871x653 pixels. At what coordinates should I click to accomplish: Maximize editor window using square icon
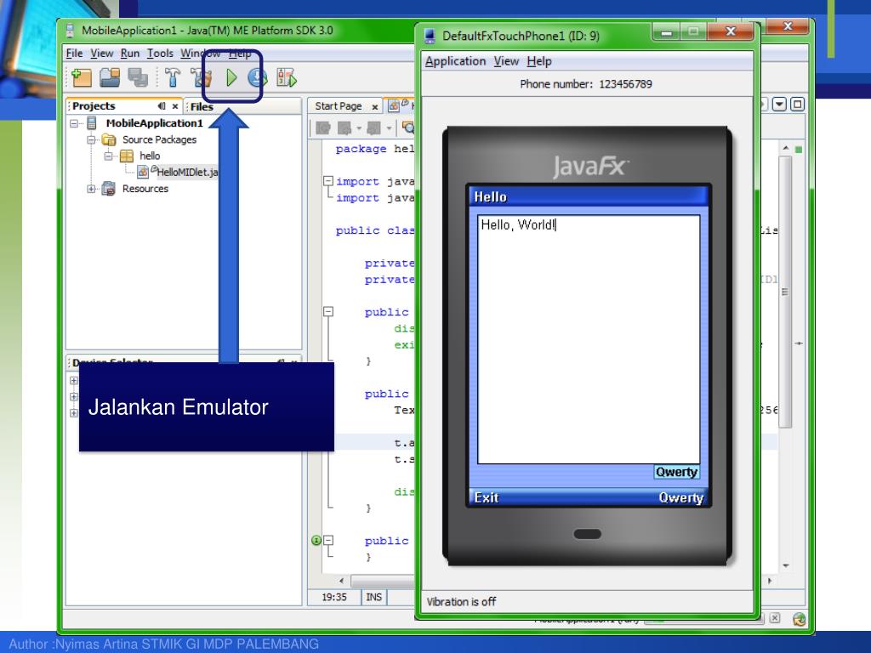[797, 105]
